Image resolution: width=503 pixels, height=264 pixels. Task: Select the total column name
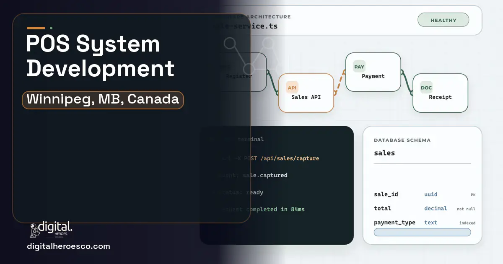(382, 208)
